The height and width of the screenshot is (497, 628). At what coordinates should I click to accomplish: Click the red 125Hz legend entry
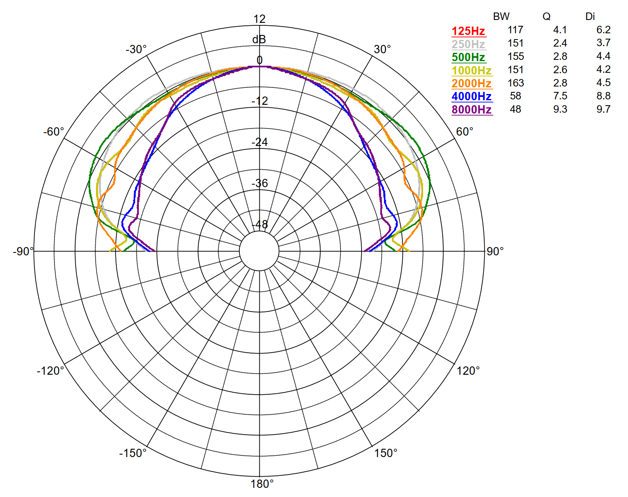(x=468, y=31)
